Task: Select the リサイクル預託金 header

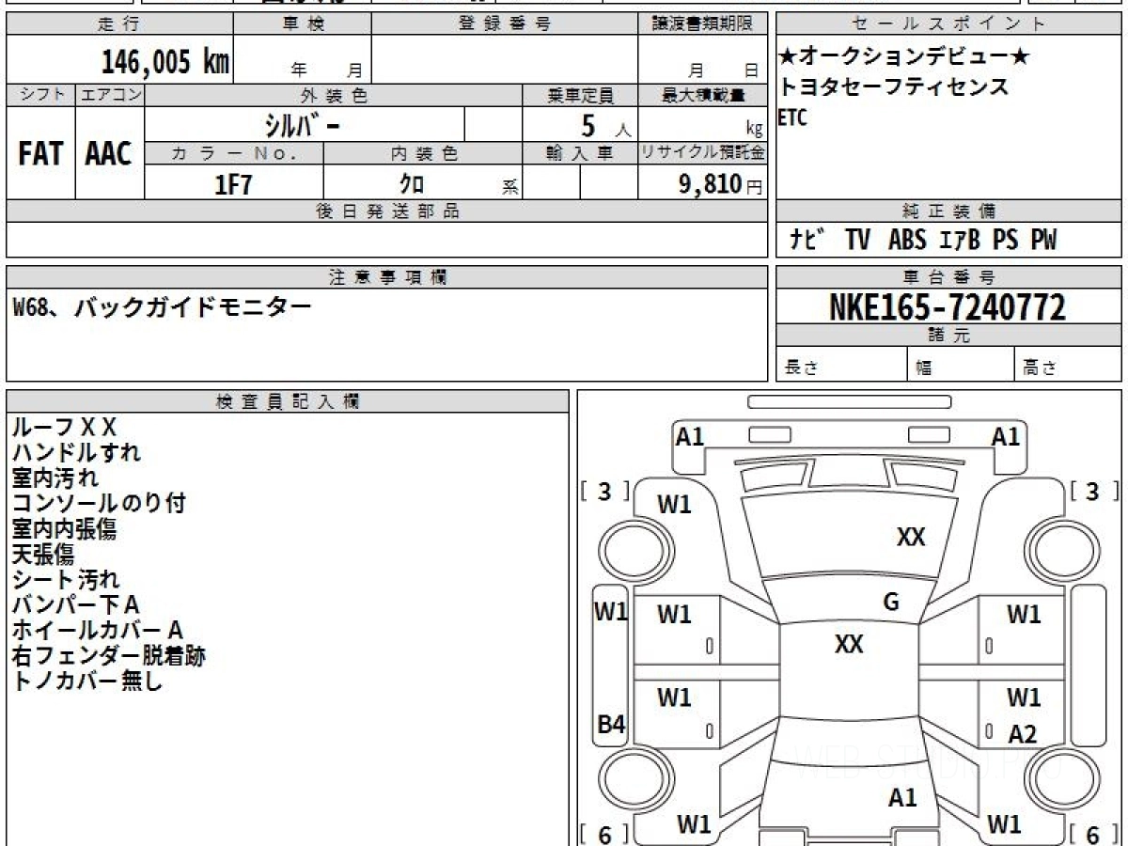Action: pos(702,153)
